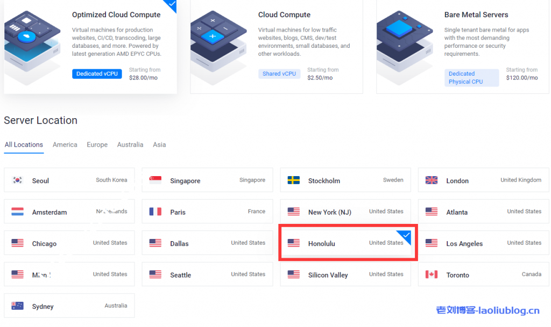Choose Los Angeles as server location
Viewport: 551px width, 327px height.
(483, 243)
